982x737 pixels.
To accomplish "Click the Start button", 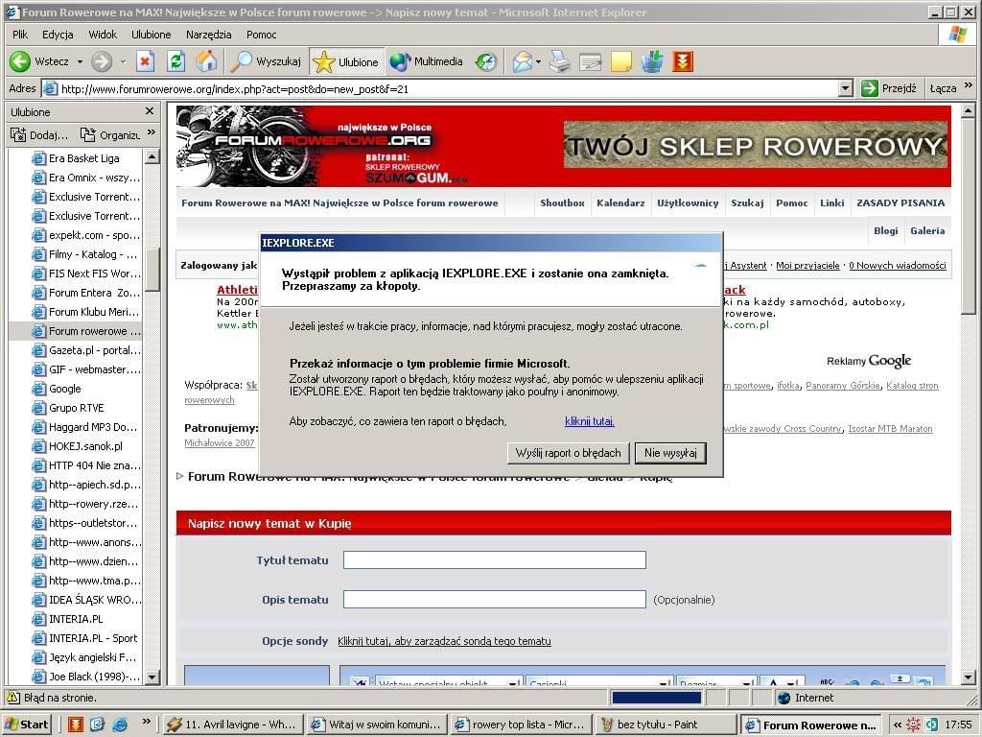I will pos(26,725).
